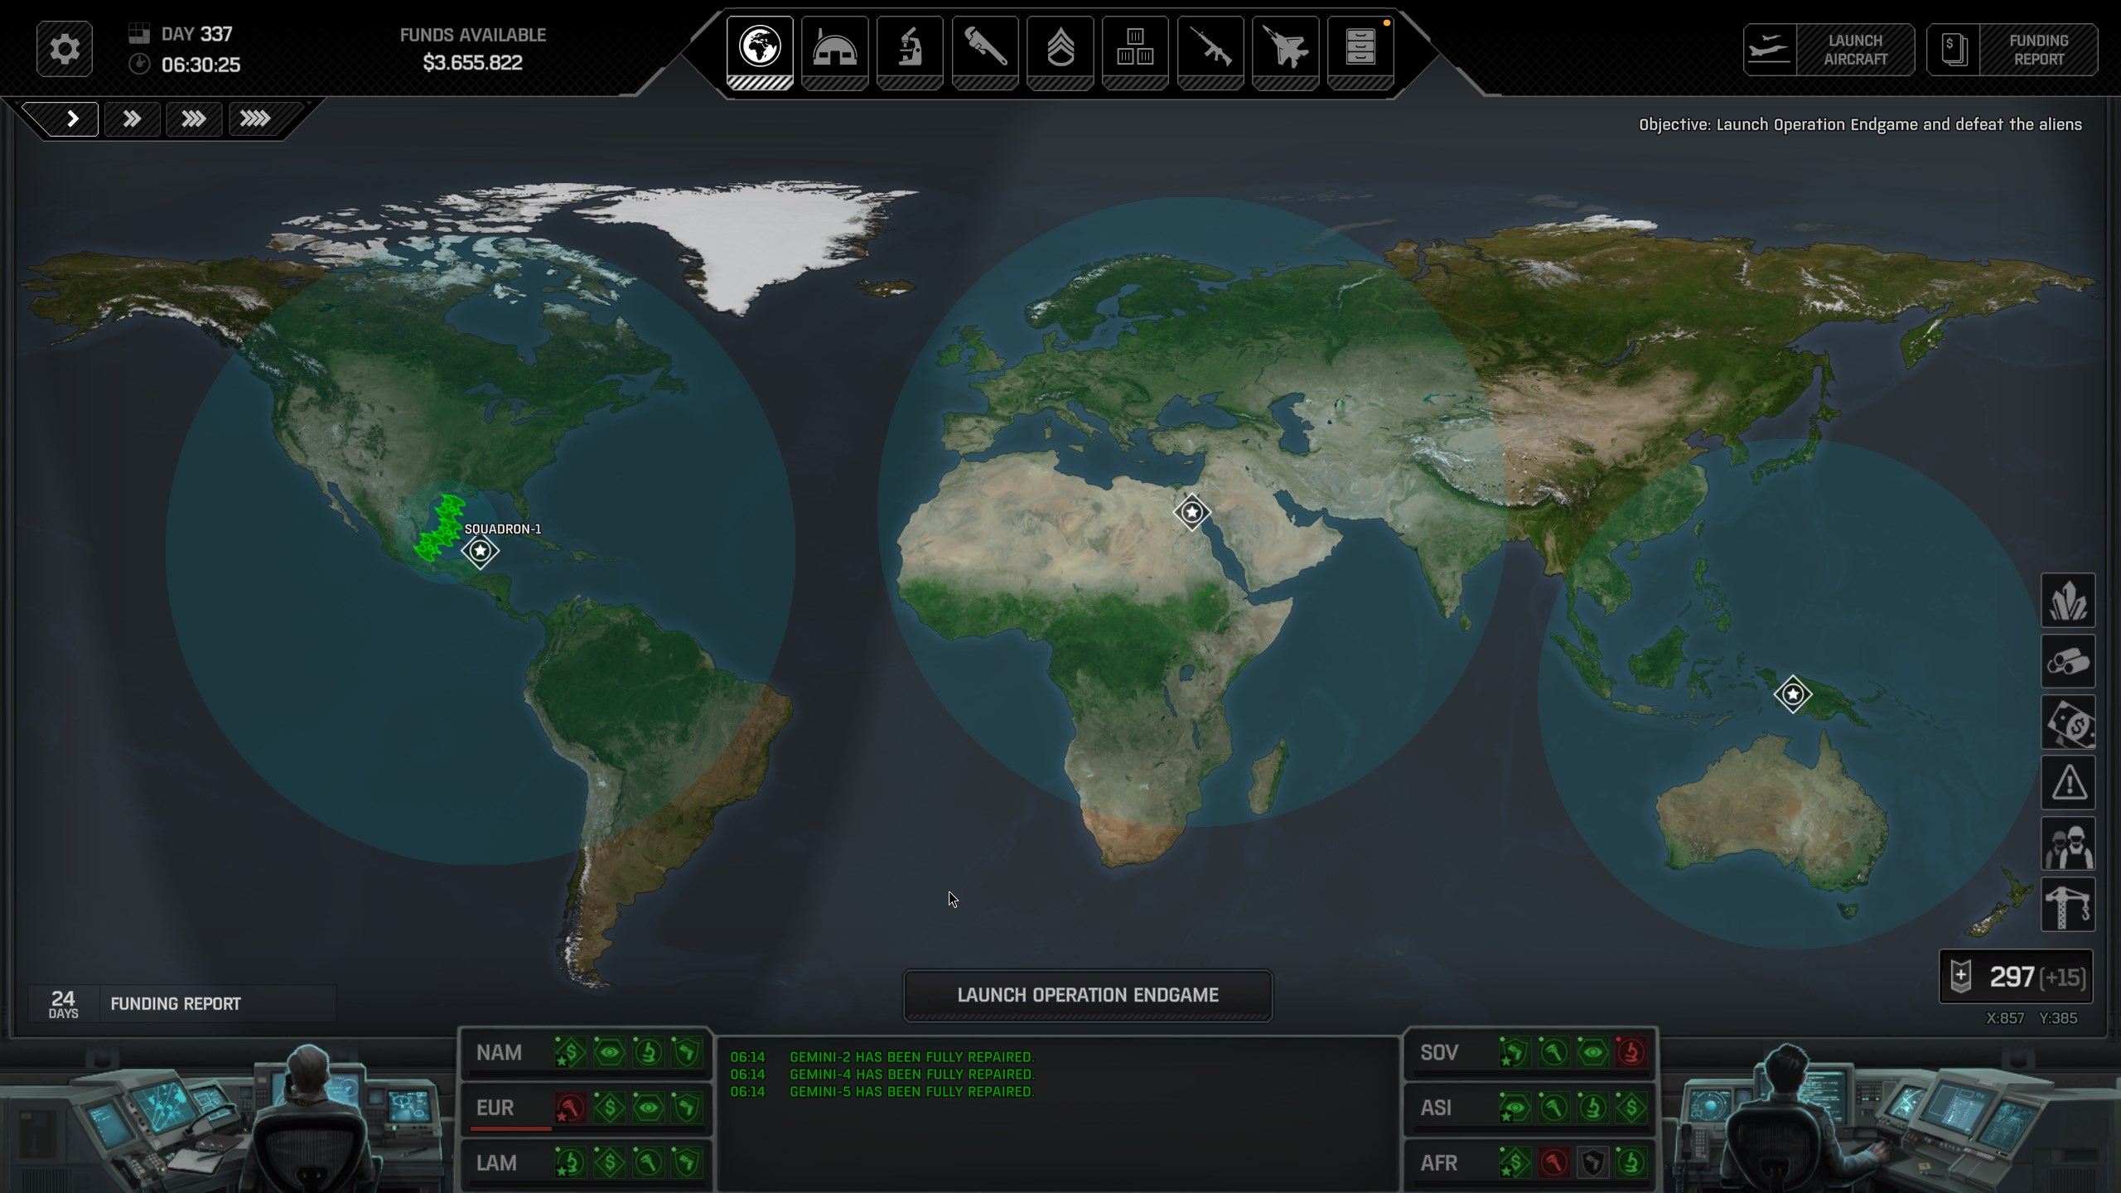Click SOV eye detection bonus icon

point(1592,1053)
